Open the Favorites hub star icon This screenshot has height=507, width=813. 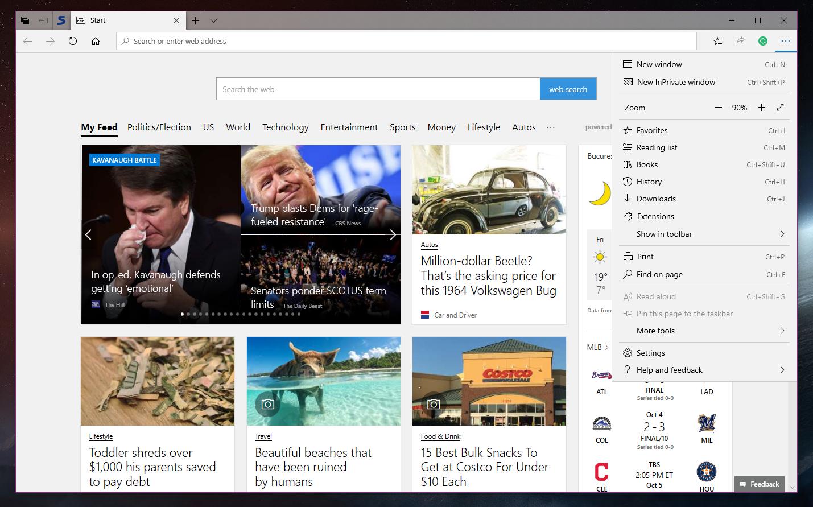(x=718, y=41)
